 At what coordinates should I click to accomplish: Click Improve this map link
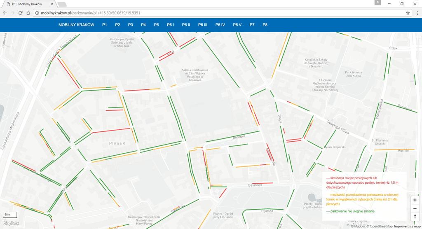(x=407, y=226)
